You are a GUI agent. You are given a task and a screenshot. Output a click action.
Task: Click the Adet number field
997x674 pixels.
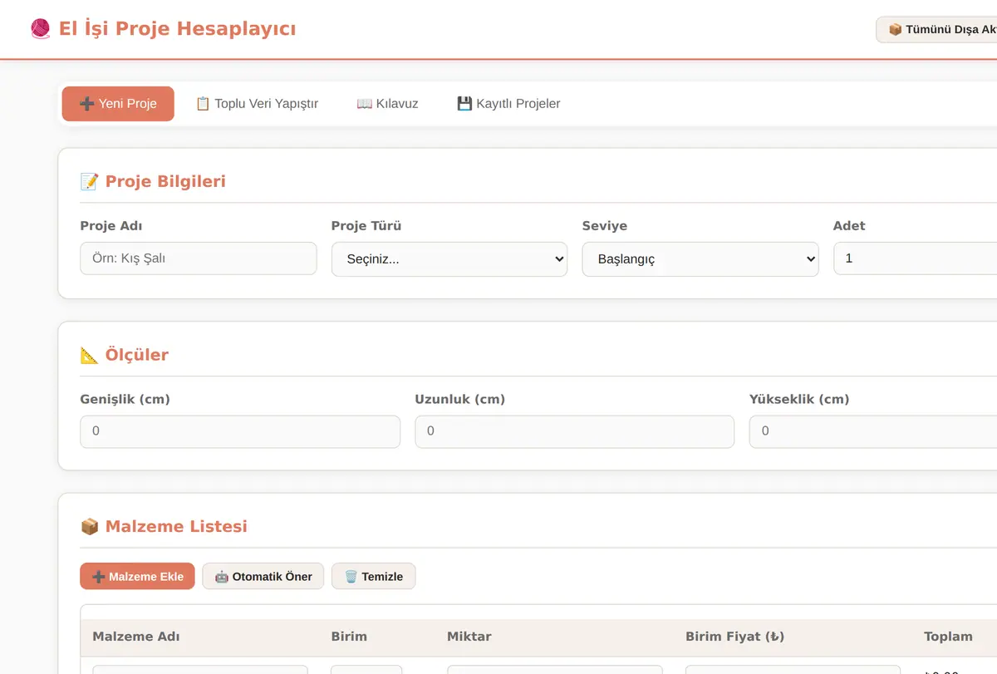(x=916, y=258)
